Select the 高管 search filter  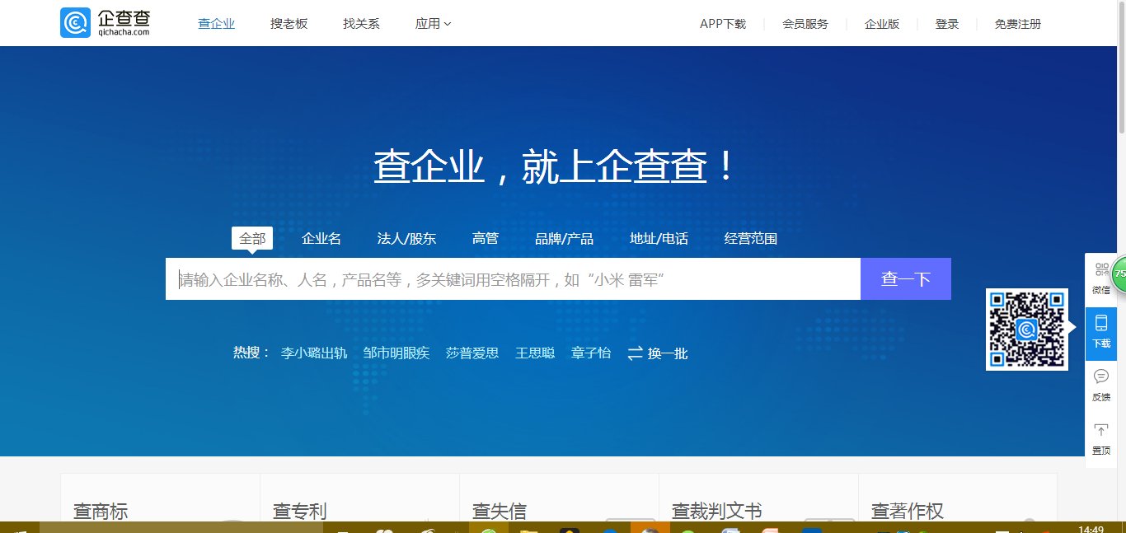coord(486,238)
